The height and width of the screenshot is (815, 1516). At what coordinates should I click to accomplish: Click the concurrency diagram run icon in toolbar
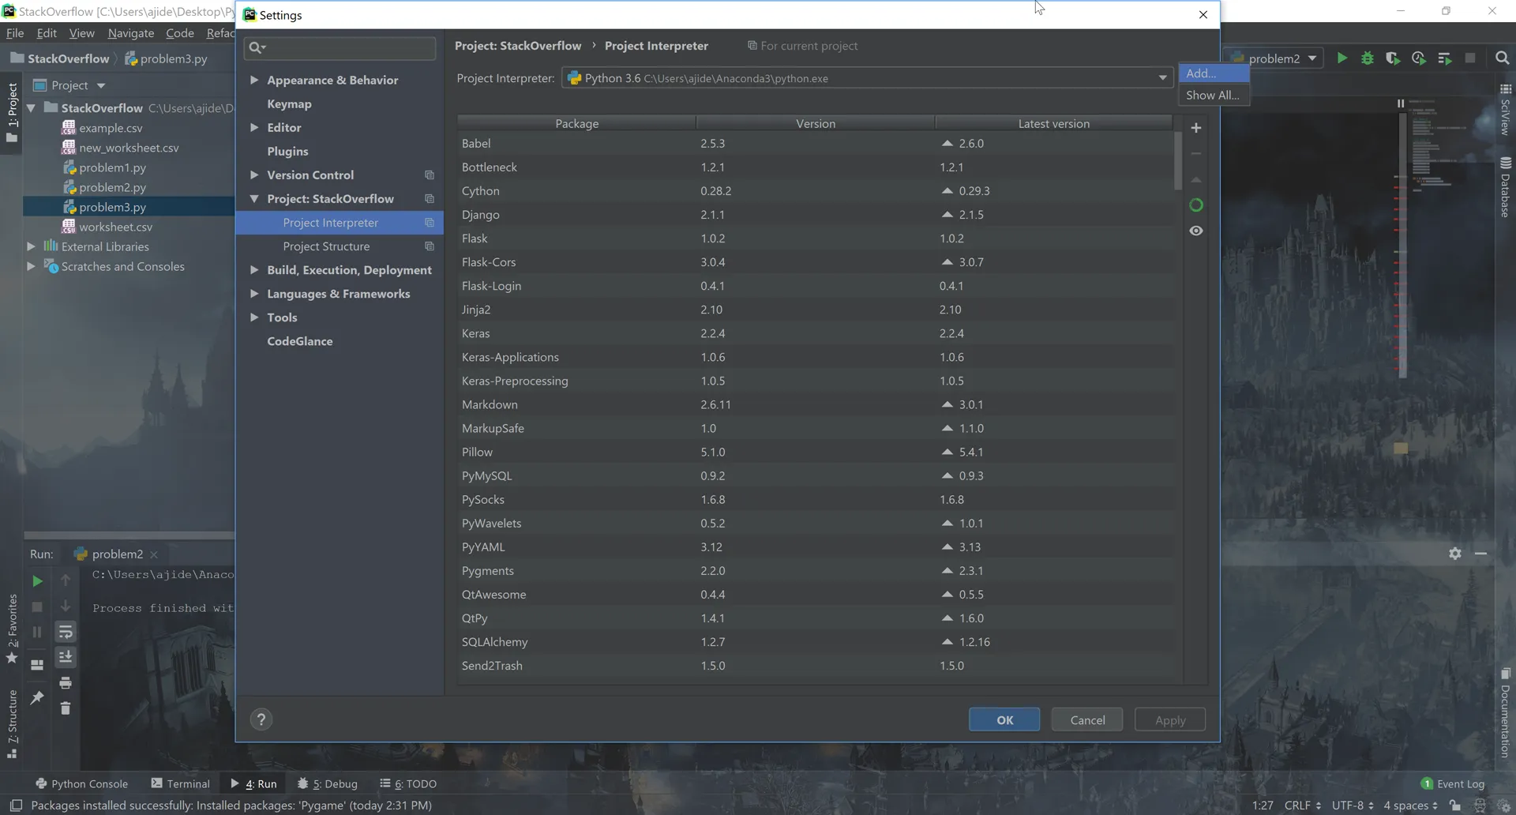pos(1444,58)
